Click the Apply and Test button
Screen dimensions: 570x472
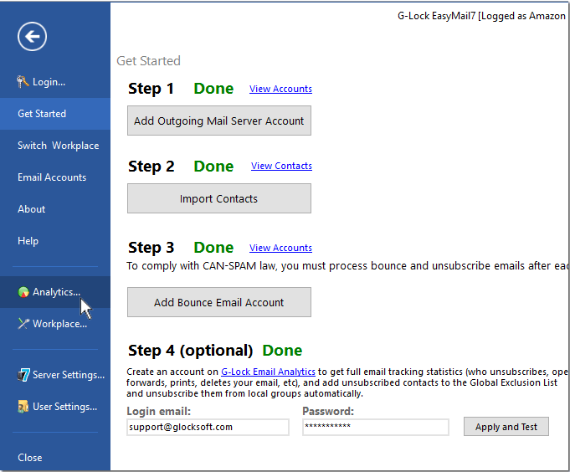point(506,427)
